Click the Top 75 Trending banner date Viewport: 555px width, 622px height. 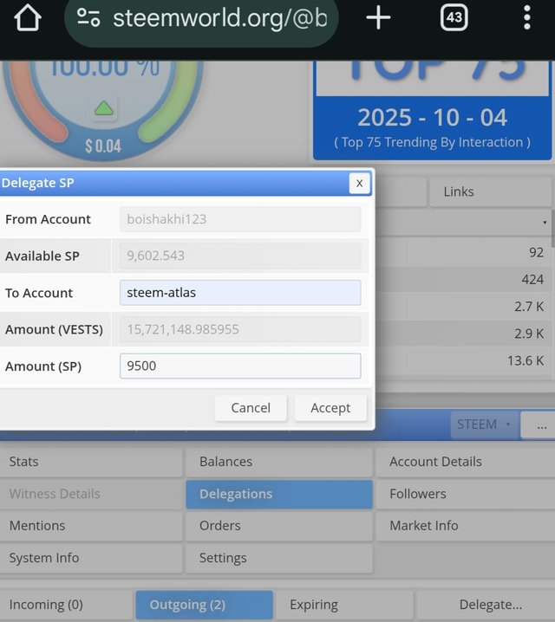tap(433, 118)
